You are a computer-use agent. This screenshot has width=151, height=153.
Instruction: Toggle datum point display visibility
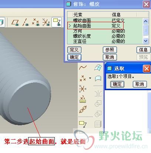tap(36, 23)
